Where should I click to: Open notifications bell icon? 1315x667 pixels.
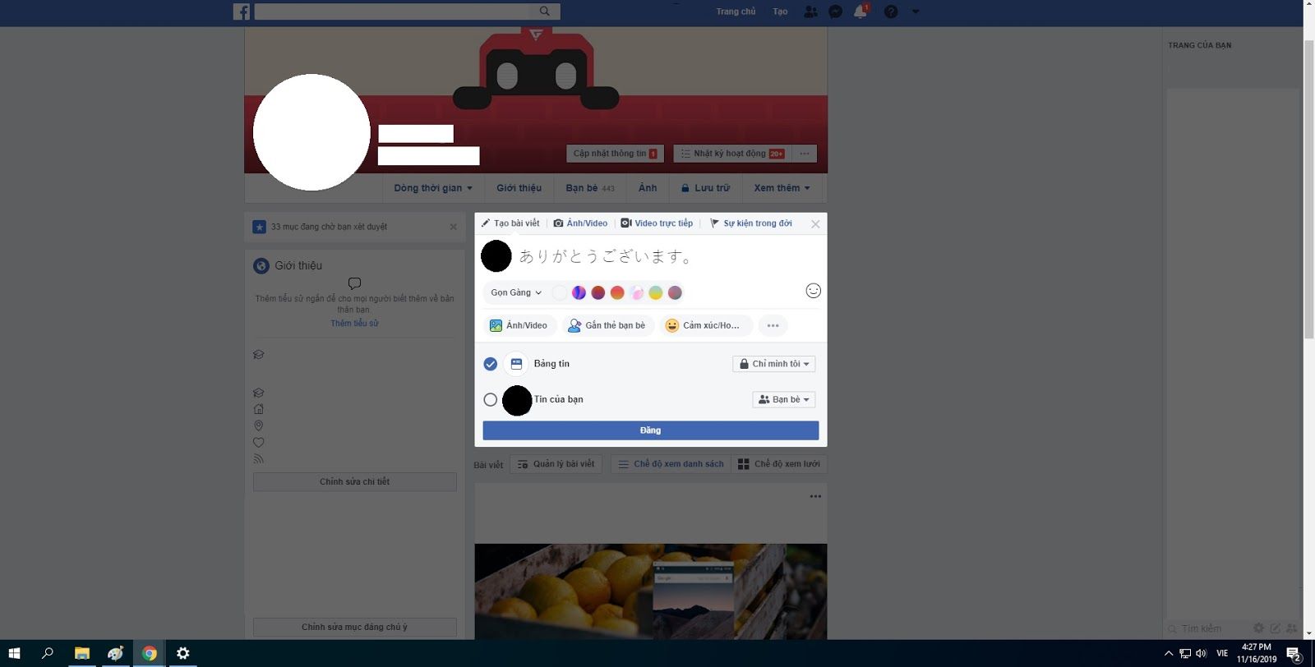[861, 11]
